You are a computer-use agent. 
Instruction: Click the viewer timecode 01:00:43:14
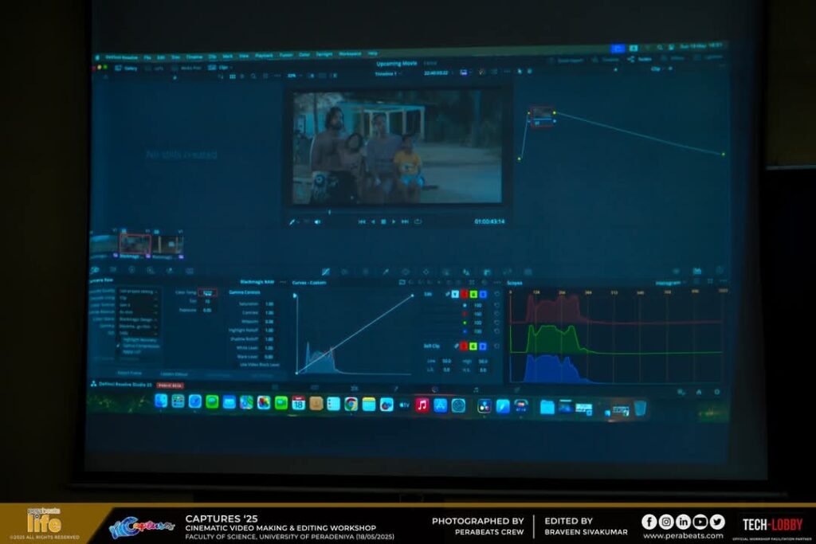[489, 221]
